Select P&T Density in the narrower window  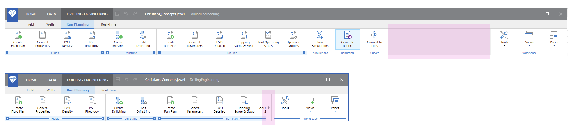68,105
